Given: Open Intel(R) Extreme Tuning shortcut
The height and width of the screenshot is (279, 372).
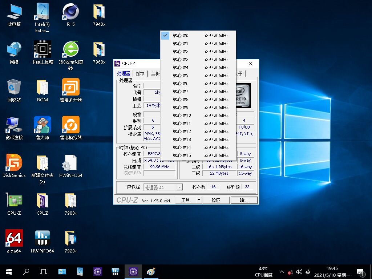Looking at the screenshot, I should [x=42, y=17].
